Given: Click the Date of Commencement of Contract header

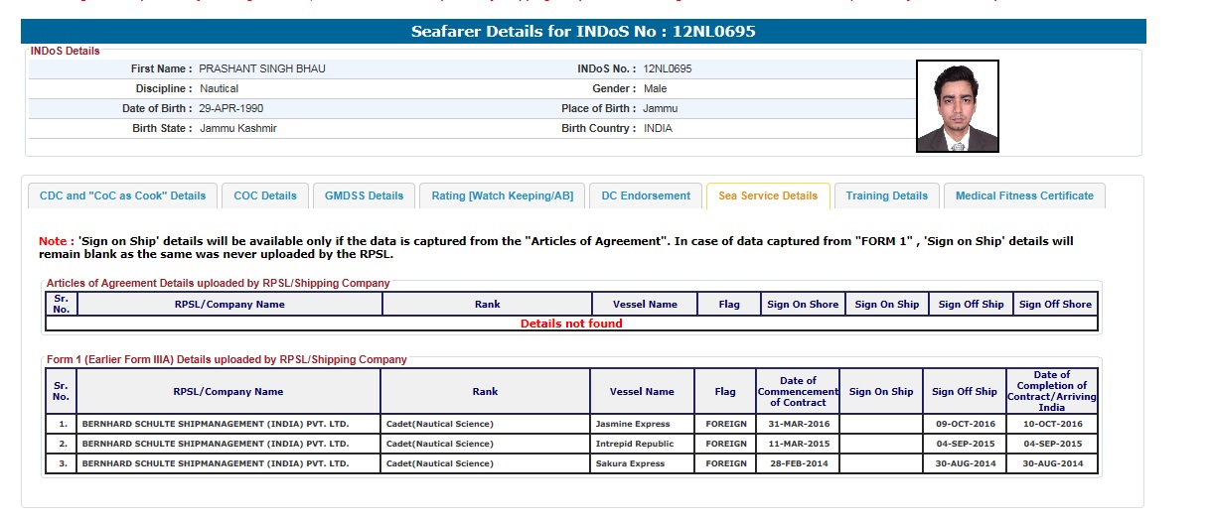Looking at the screenshot, I should 798,392.
